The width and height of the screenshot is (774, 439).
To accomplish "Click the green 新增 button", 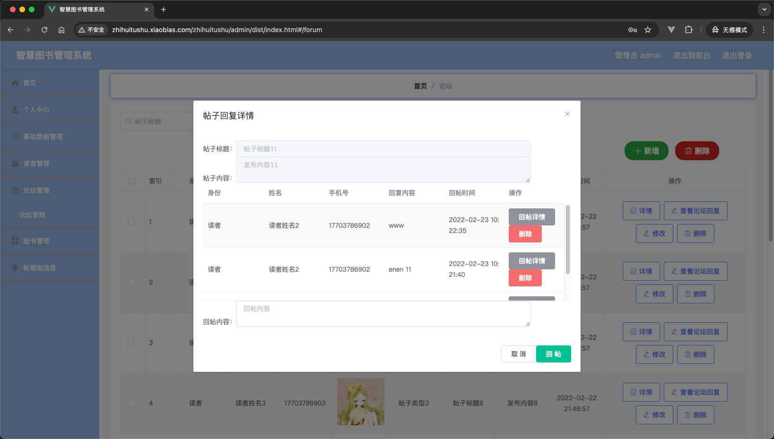I will 646,151.
